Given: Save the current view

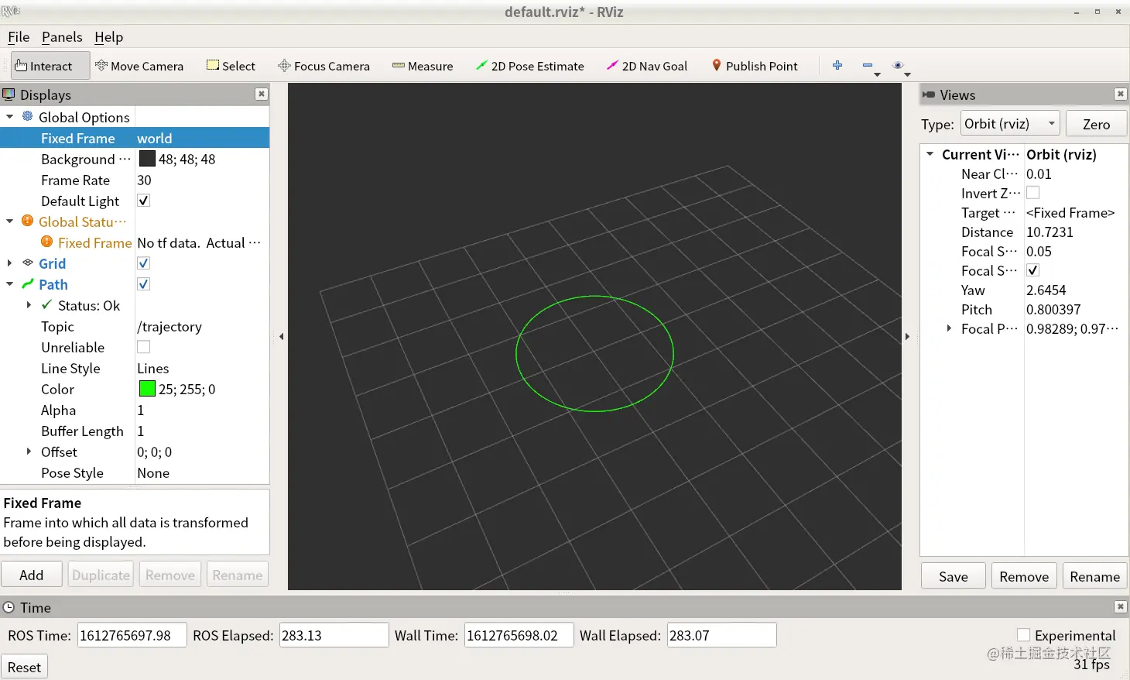Looking at the screenshot, I should [x=954, y=576].
